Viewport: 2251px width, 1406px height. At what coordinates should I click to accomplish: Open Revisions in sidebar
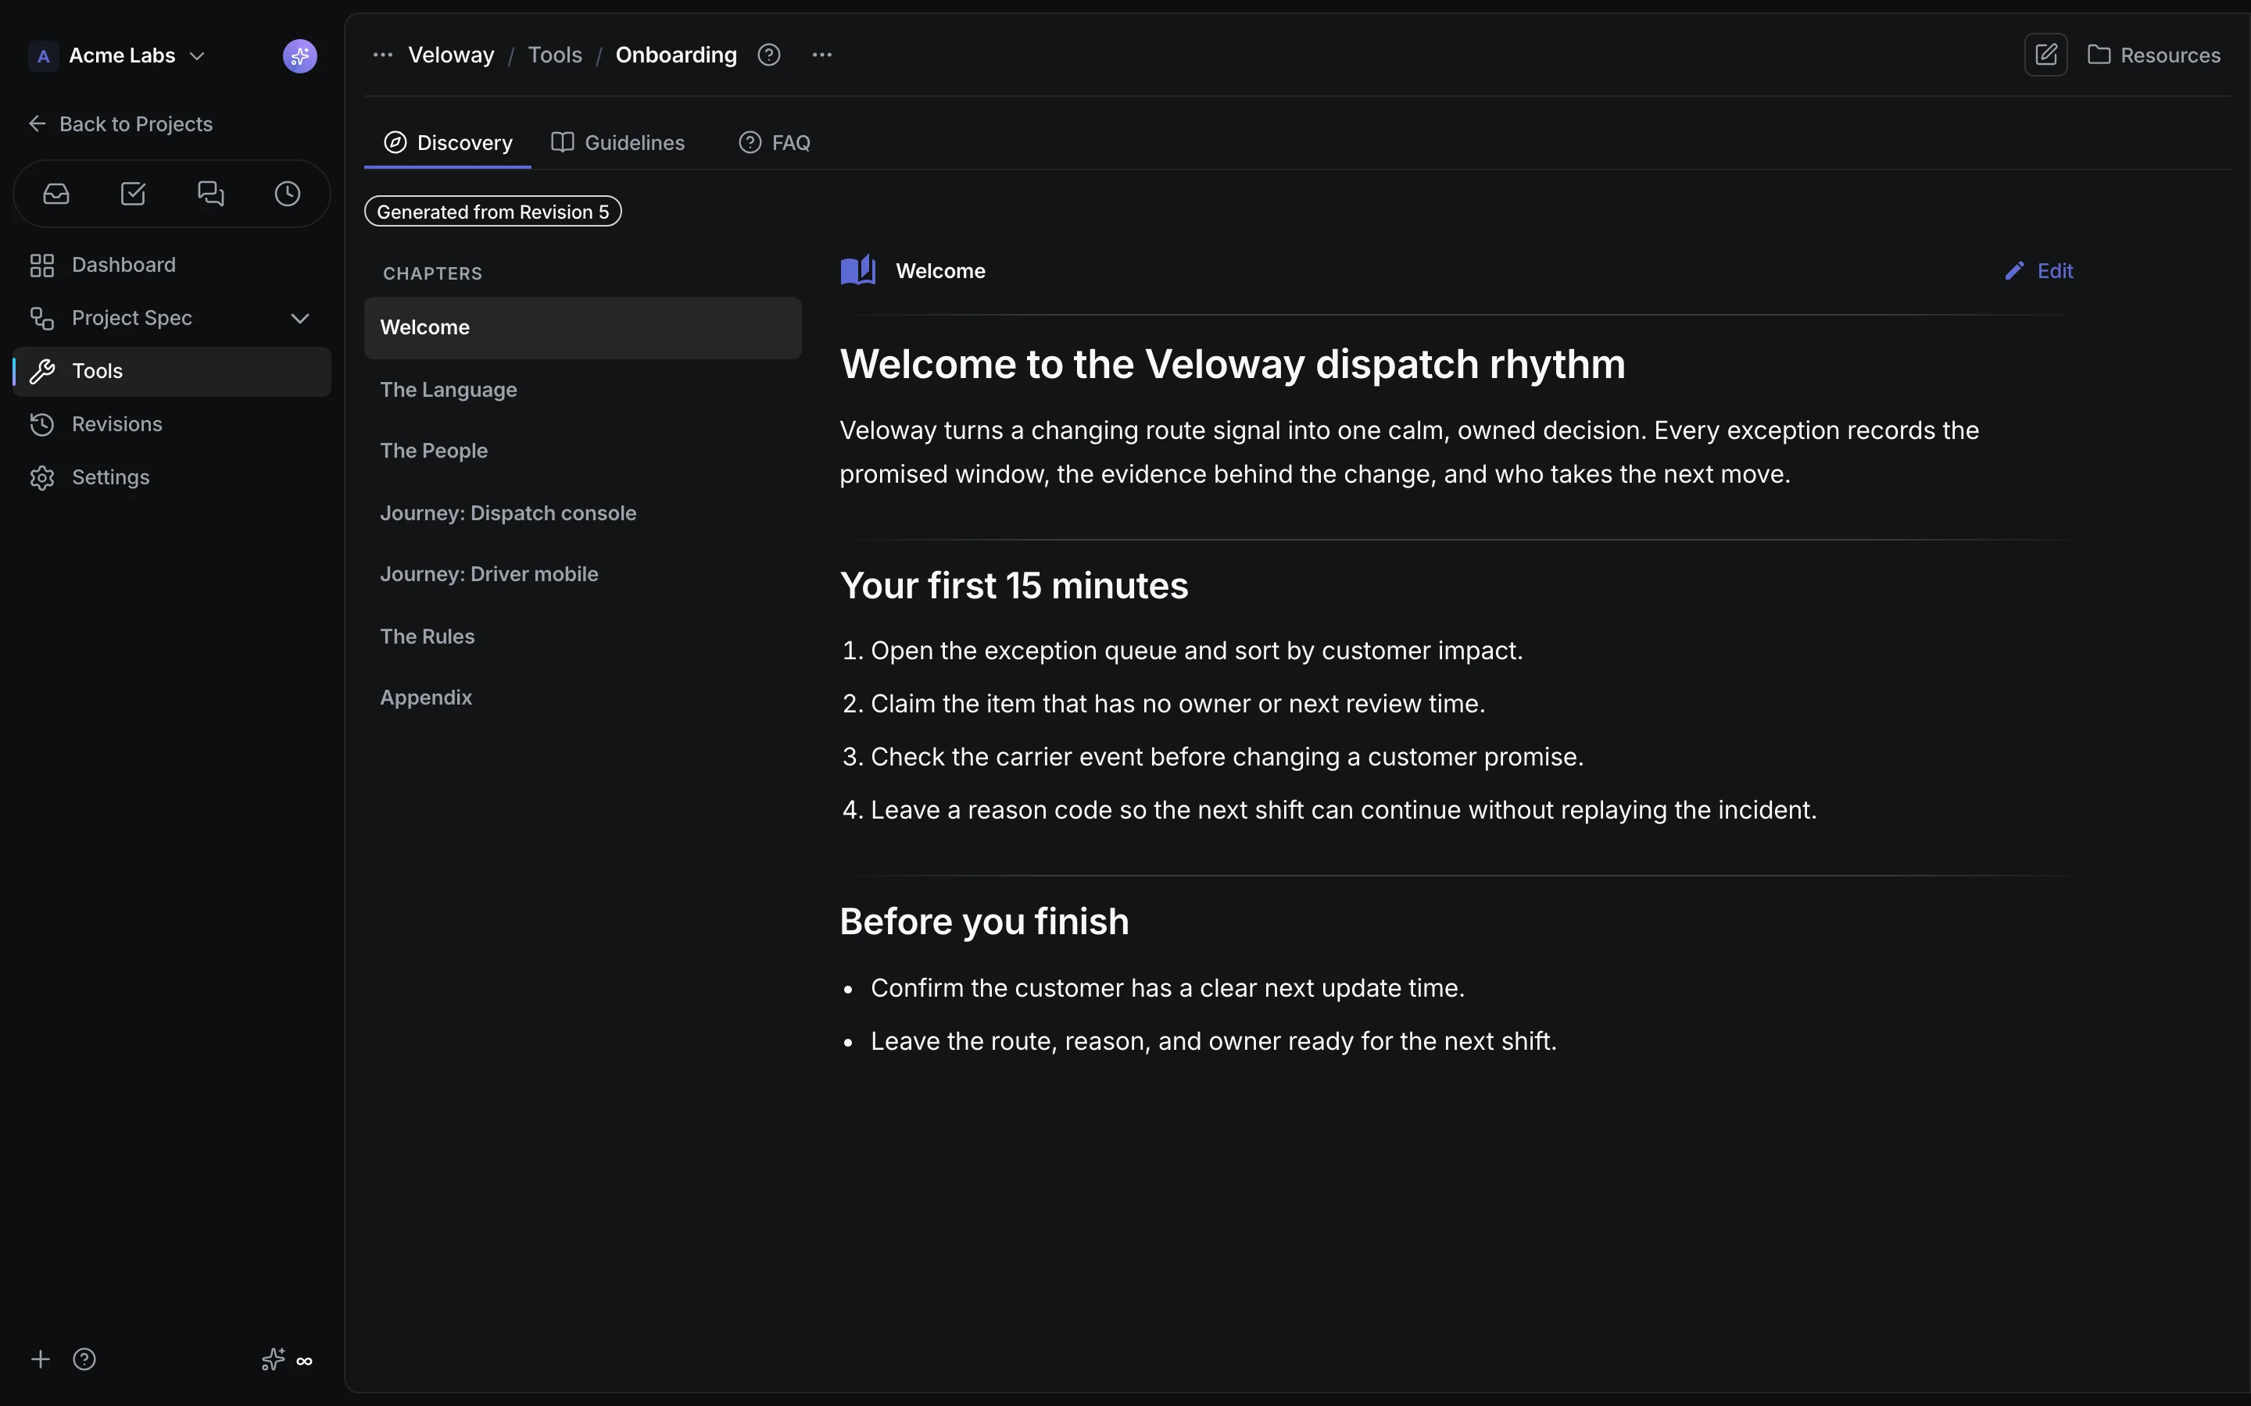pos(172,424)
